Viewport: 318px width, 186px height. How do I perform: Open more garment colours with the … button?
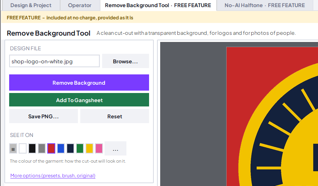pos(115,149)
